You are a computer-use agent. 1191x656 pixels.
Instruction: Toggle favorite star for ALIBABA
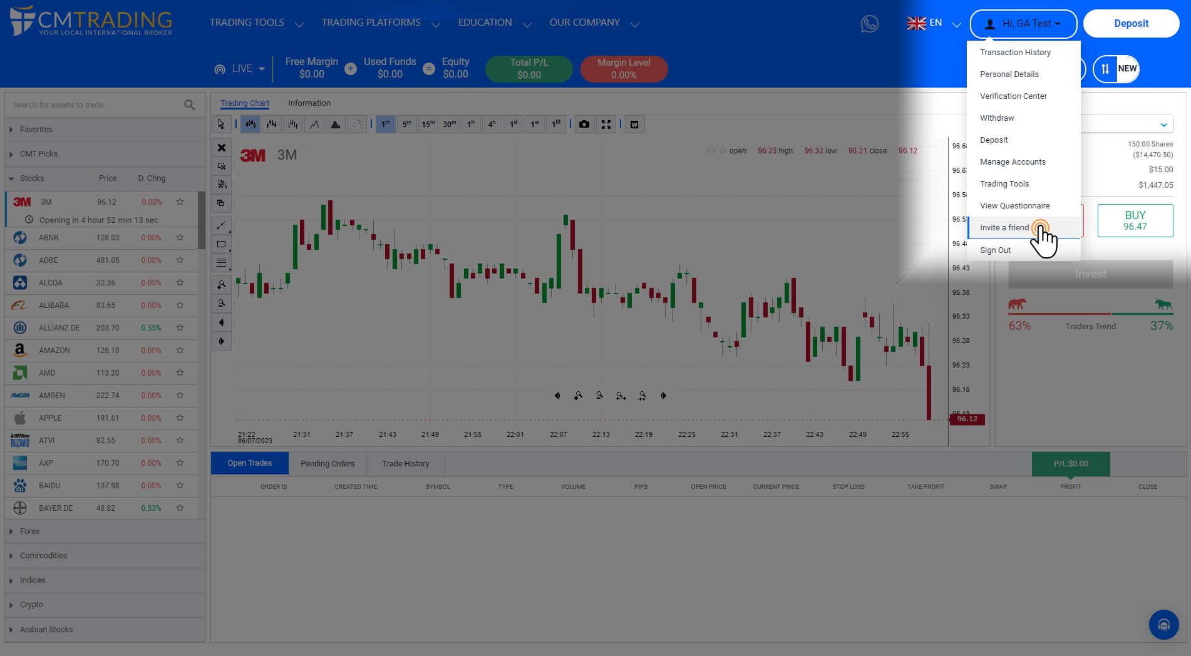click(x=180, y=305)
